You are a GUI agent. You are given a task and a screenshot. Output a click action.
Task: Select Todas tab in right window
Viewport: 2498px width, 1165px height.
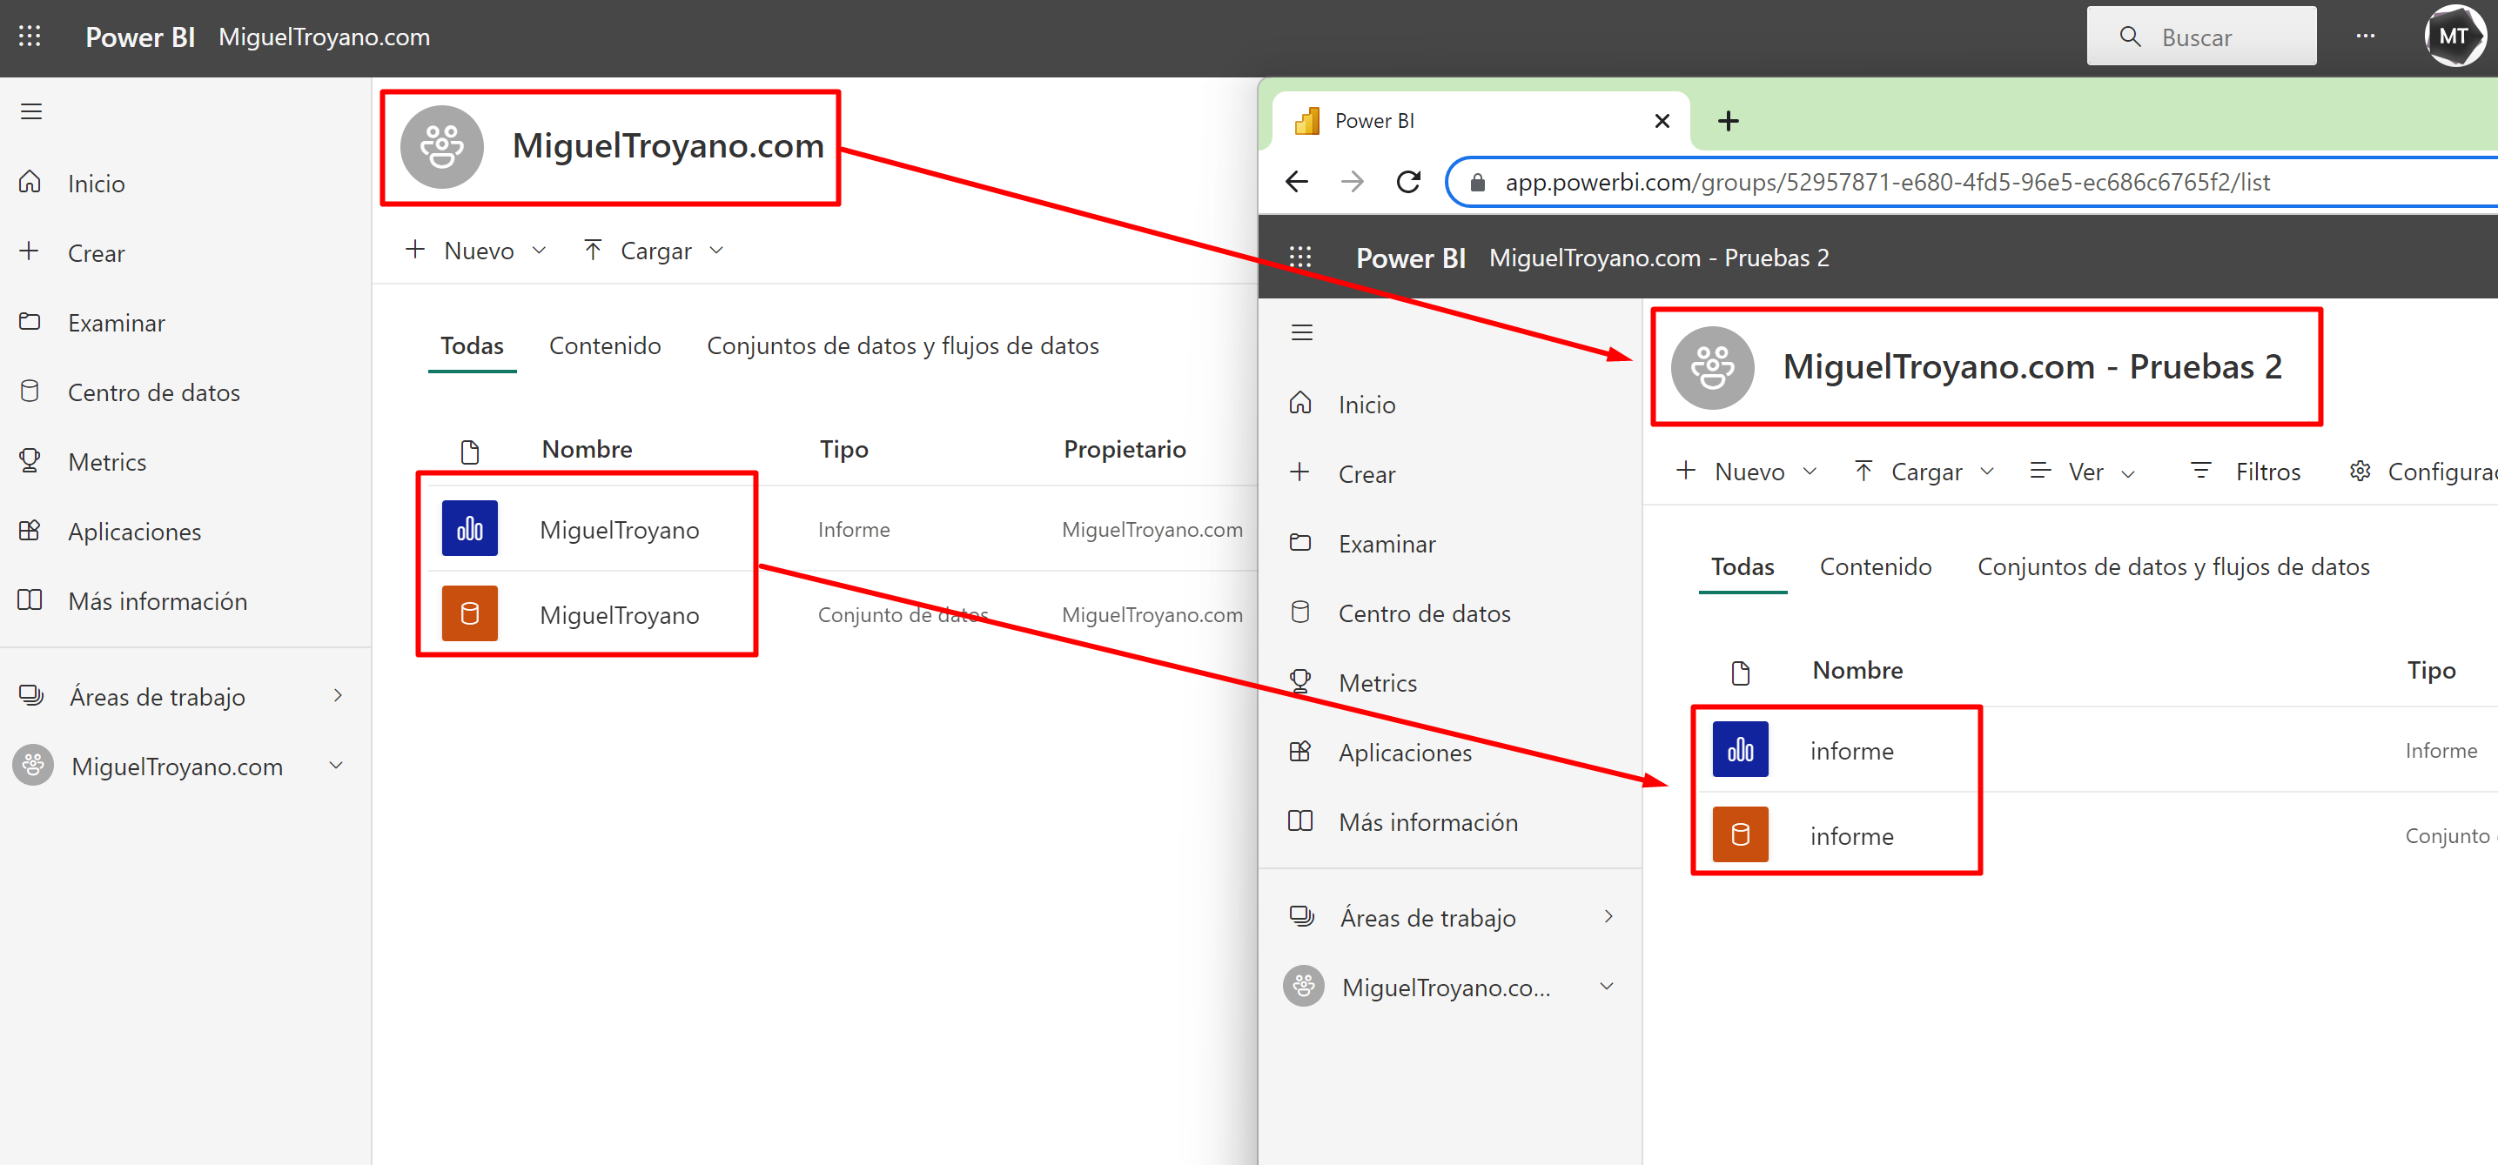click(x=1742, y=567)
